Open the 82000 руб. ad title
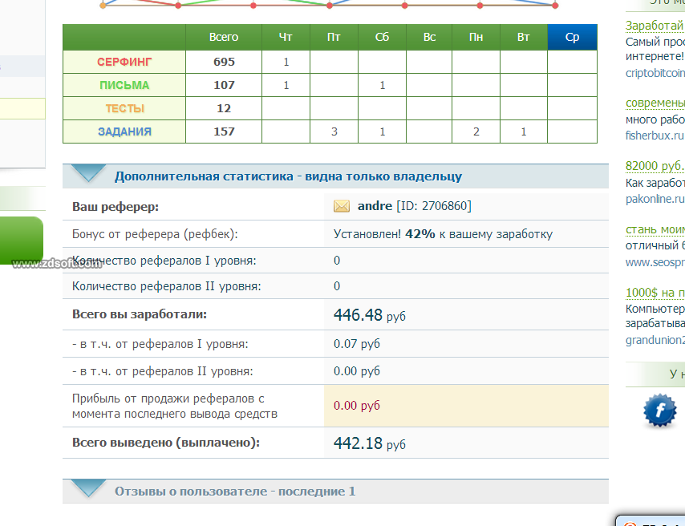The image size is (685, 526). coord(655,166)
